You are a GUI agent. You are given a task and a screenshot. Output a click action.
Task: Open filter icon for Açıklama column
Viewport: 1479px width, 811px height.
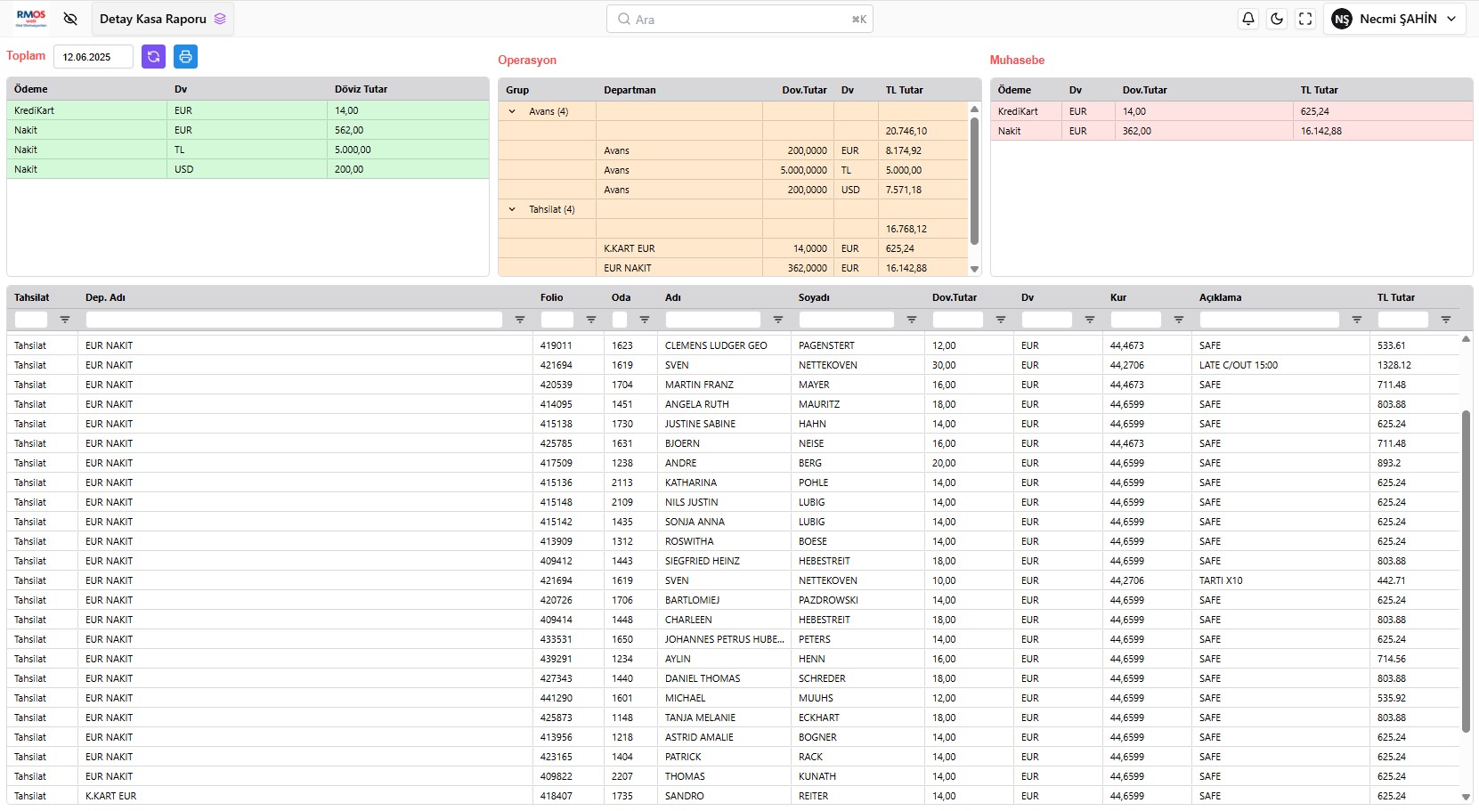pyautogui.click(x=1357, y=320)
